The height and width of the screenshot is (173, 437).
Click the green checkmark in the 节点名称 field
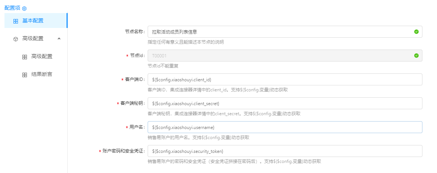[416, 32]
